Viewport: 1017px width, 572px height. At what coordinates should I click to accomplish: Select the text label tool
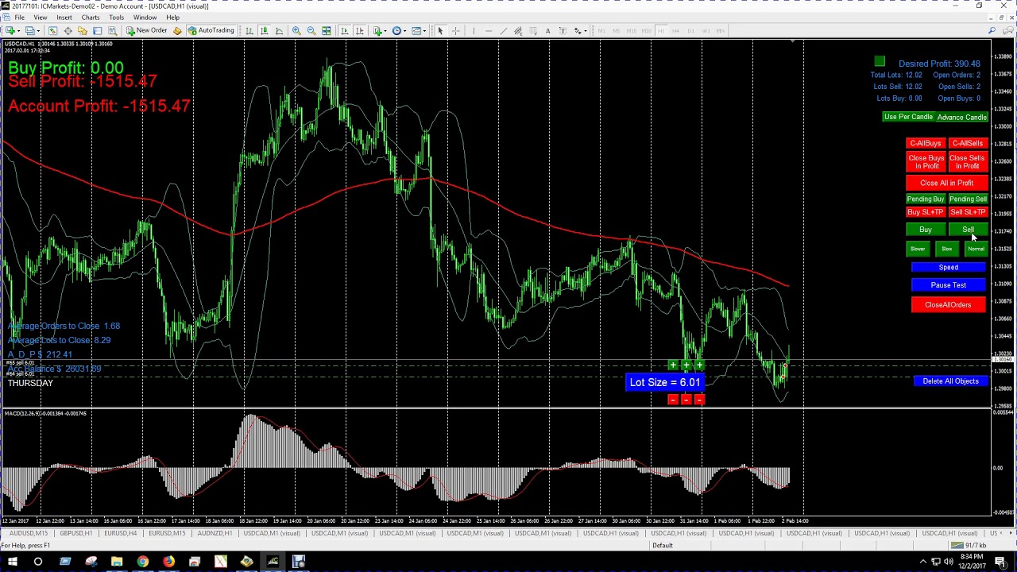coord(563,30)
